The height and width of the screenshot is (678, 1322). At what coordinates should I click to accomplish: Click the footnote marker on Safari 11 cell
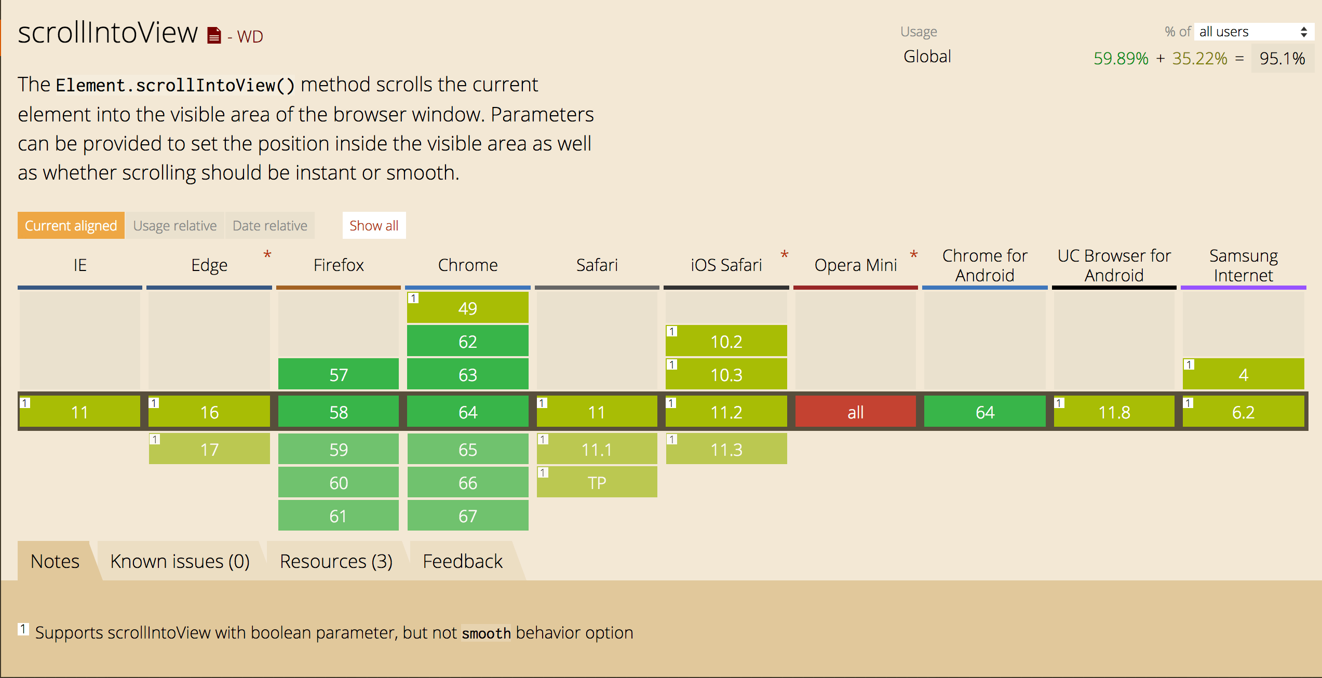click(542, 402)
